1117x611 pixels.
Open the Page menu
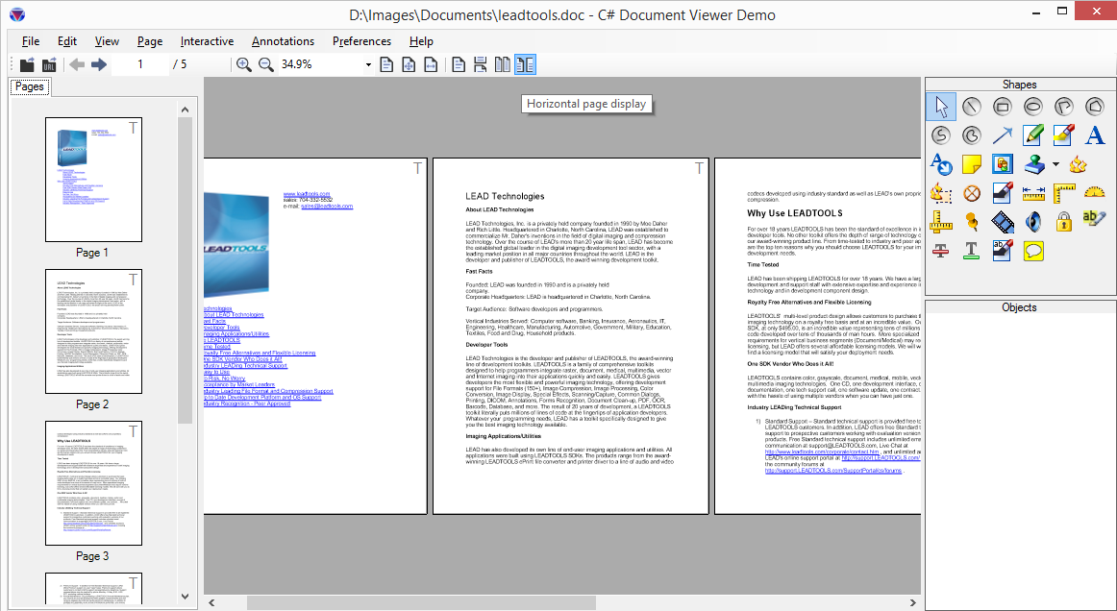click(x=150, y=41)
